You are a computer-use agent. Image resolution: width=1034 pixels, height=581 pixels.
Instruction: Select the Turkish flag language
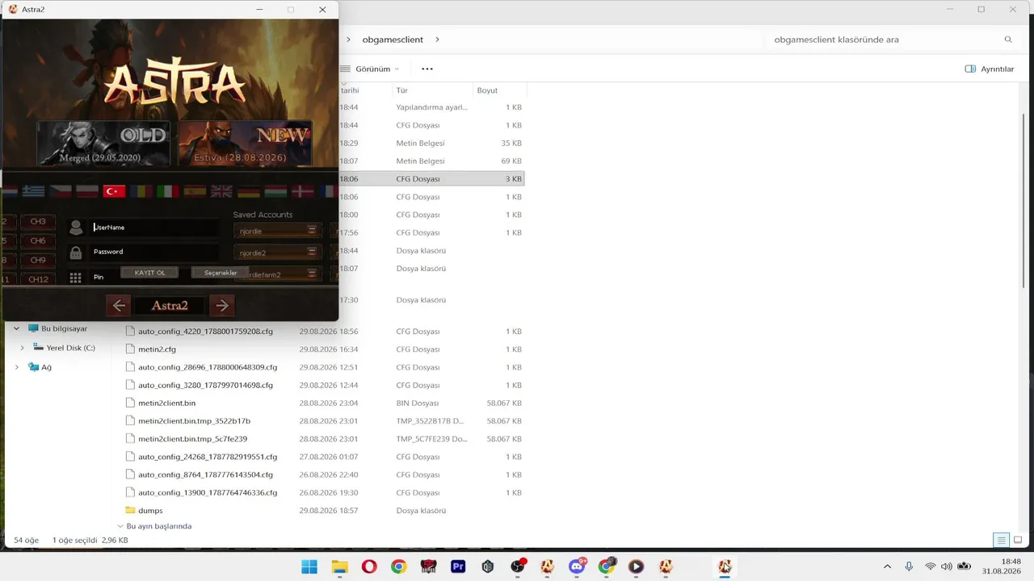pyautogui.click(x=114, y=191)
